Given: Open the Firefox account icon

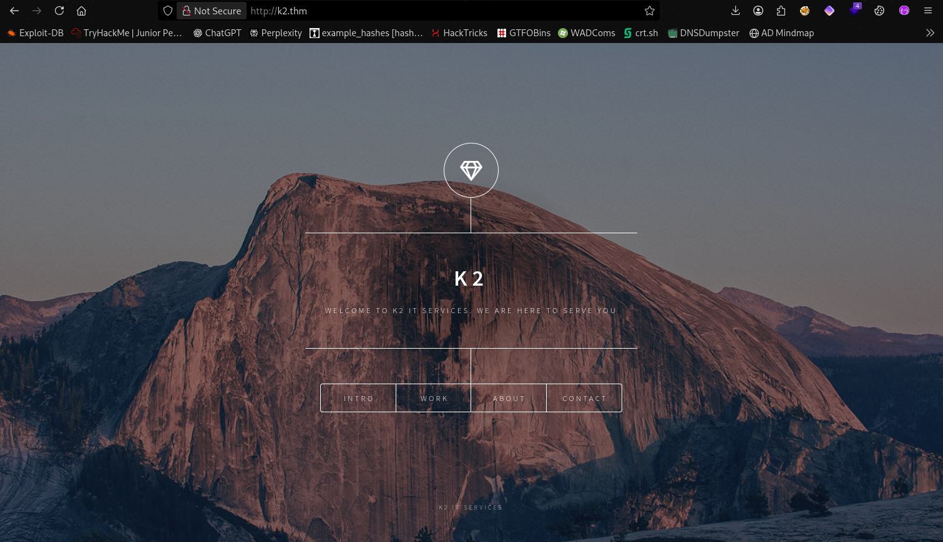Looking at the screenshot, I should tap(758, 11).
